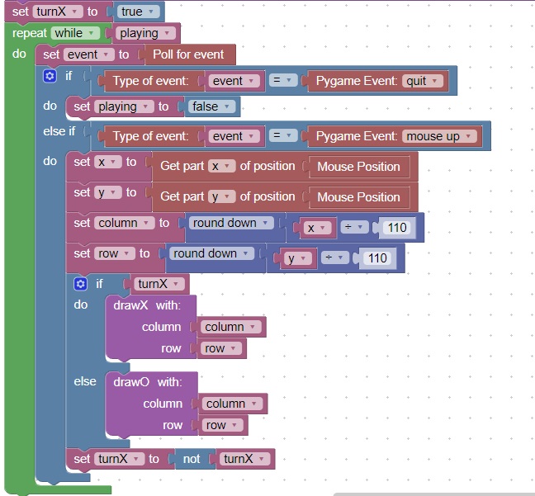535x496 pixels.
Task: Click the Mouse Position block in set y row
Action: 358,197
